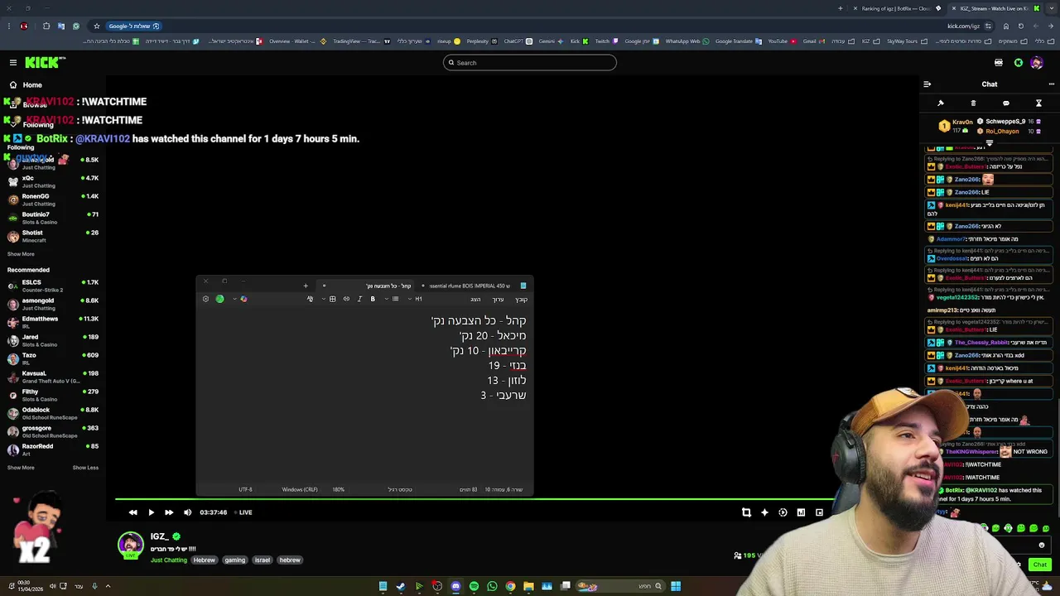This screenshot has width=1060, height=596.
Task: Click UTF-8 encoding in Notepad status bar
Action: coord(246,489)
